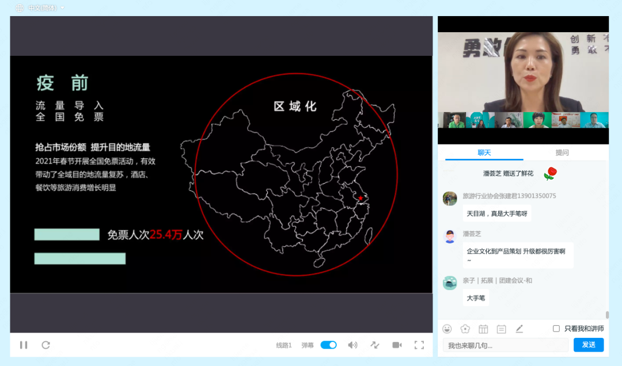
Task: Open the emoji picker in chat
Action: pyautogui.click(x=447, y=329)
